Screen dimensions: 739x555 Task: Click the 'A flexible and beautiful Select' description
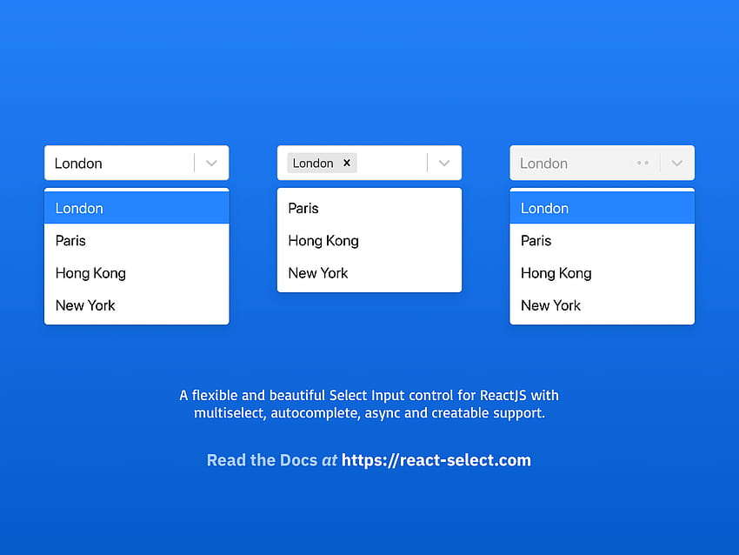click(x=369, y=405)
